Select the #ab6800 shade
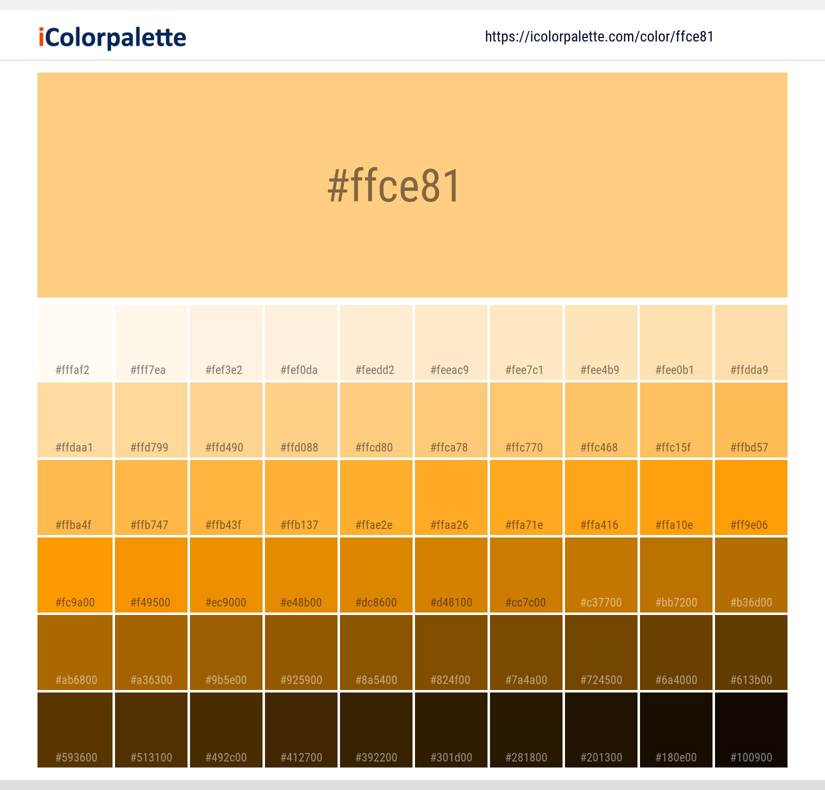The image size is (825, 790). pyautogui.click(x=75, y=652)
